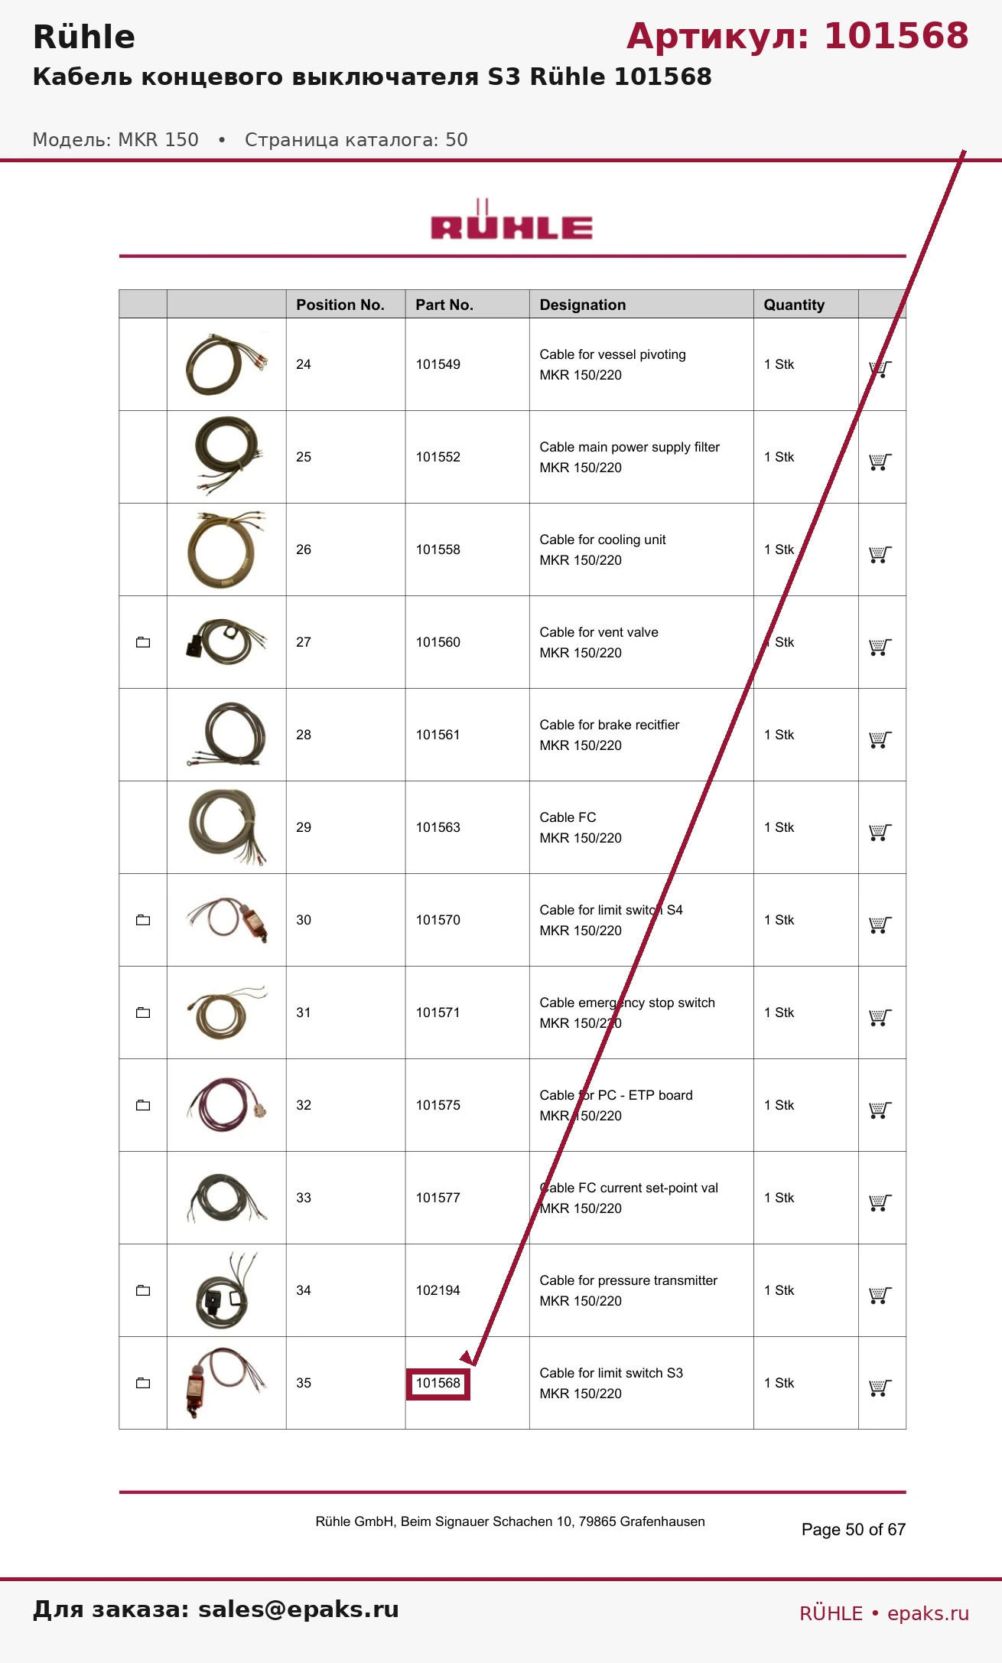Click the Designation column header
Viewport: 1002px width, 1663px height.
click(583, 305)
